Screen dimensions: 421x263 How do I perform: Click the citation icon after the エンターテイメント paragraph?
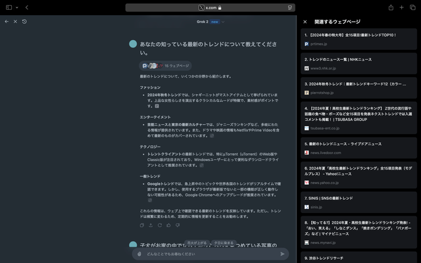tap(212, 136)
